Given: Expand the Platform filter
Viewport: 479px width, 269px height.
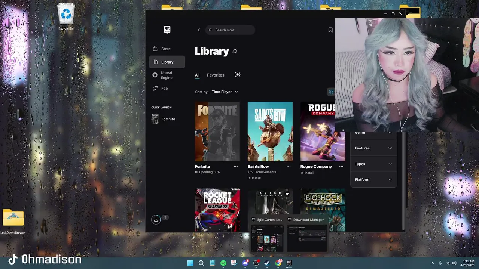Looking at the screenshot, I should click(x=373, y=180).
